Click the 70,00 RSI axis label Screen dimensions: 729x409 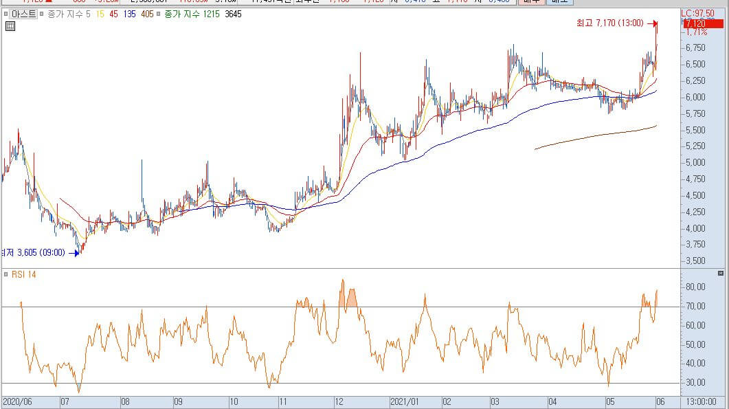695,306
